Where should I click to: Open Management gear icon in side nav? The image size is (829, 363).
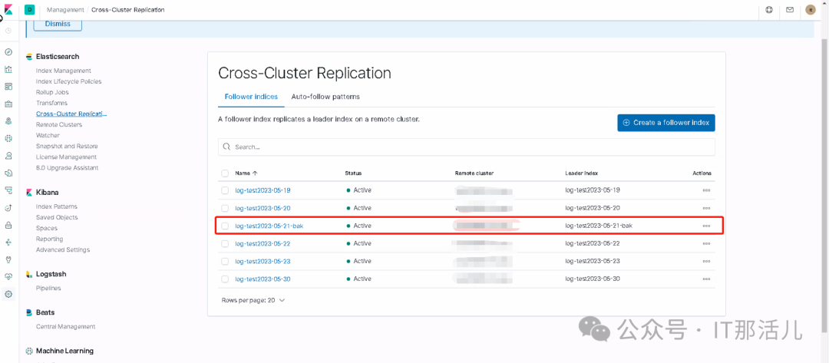[x=8, y=294]
